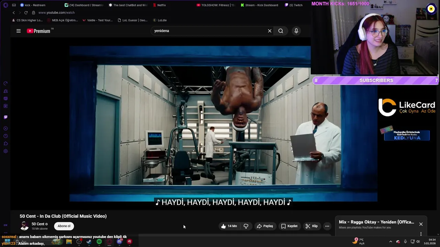This screenshot has height=247, width=440.
Task: Switch to the Netflix tab
Action: 159,5
